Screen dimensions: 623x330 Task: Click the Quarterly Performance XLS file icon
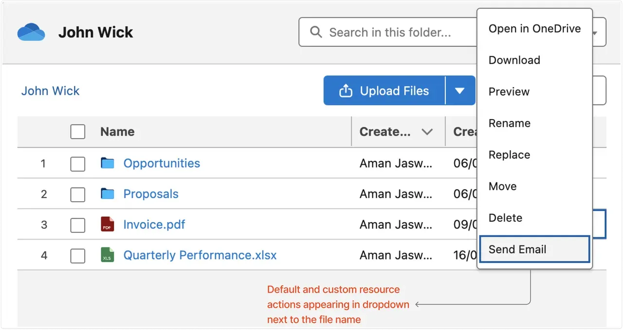107,255
